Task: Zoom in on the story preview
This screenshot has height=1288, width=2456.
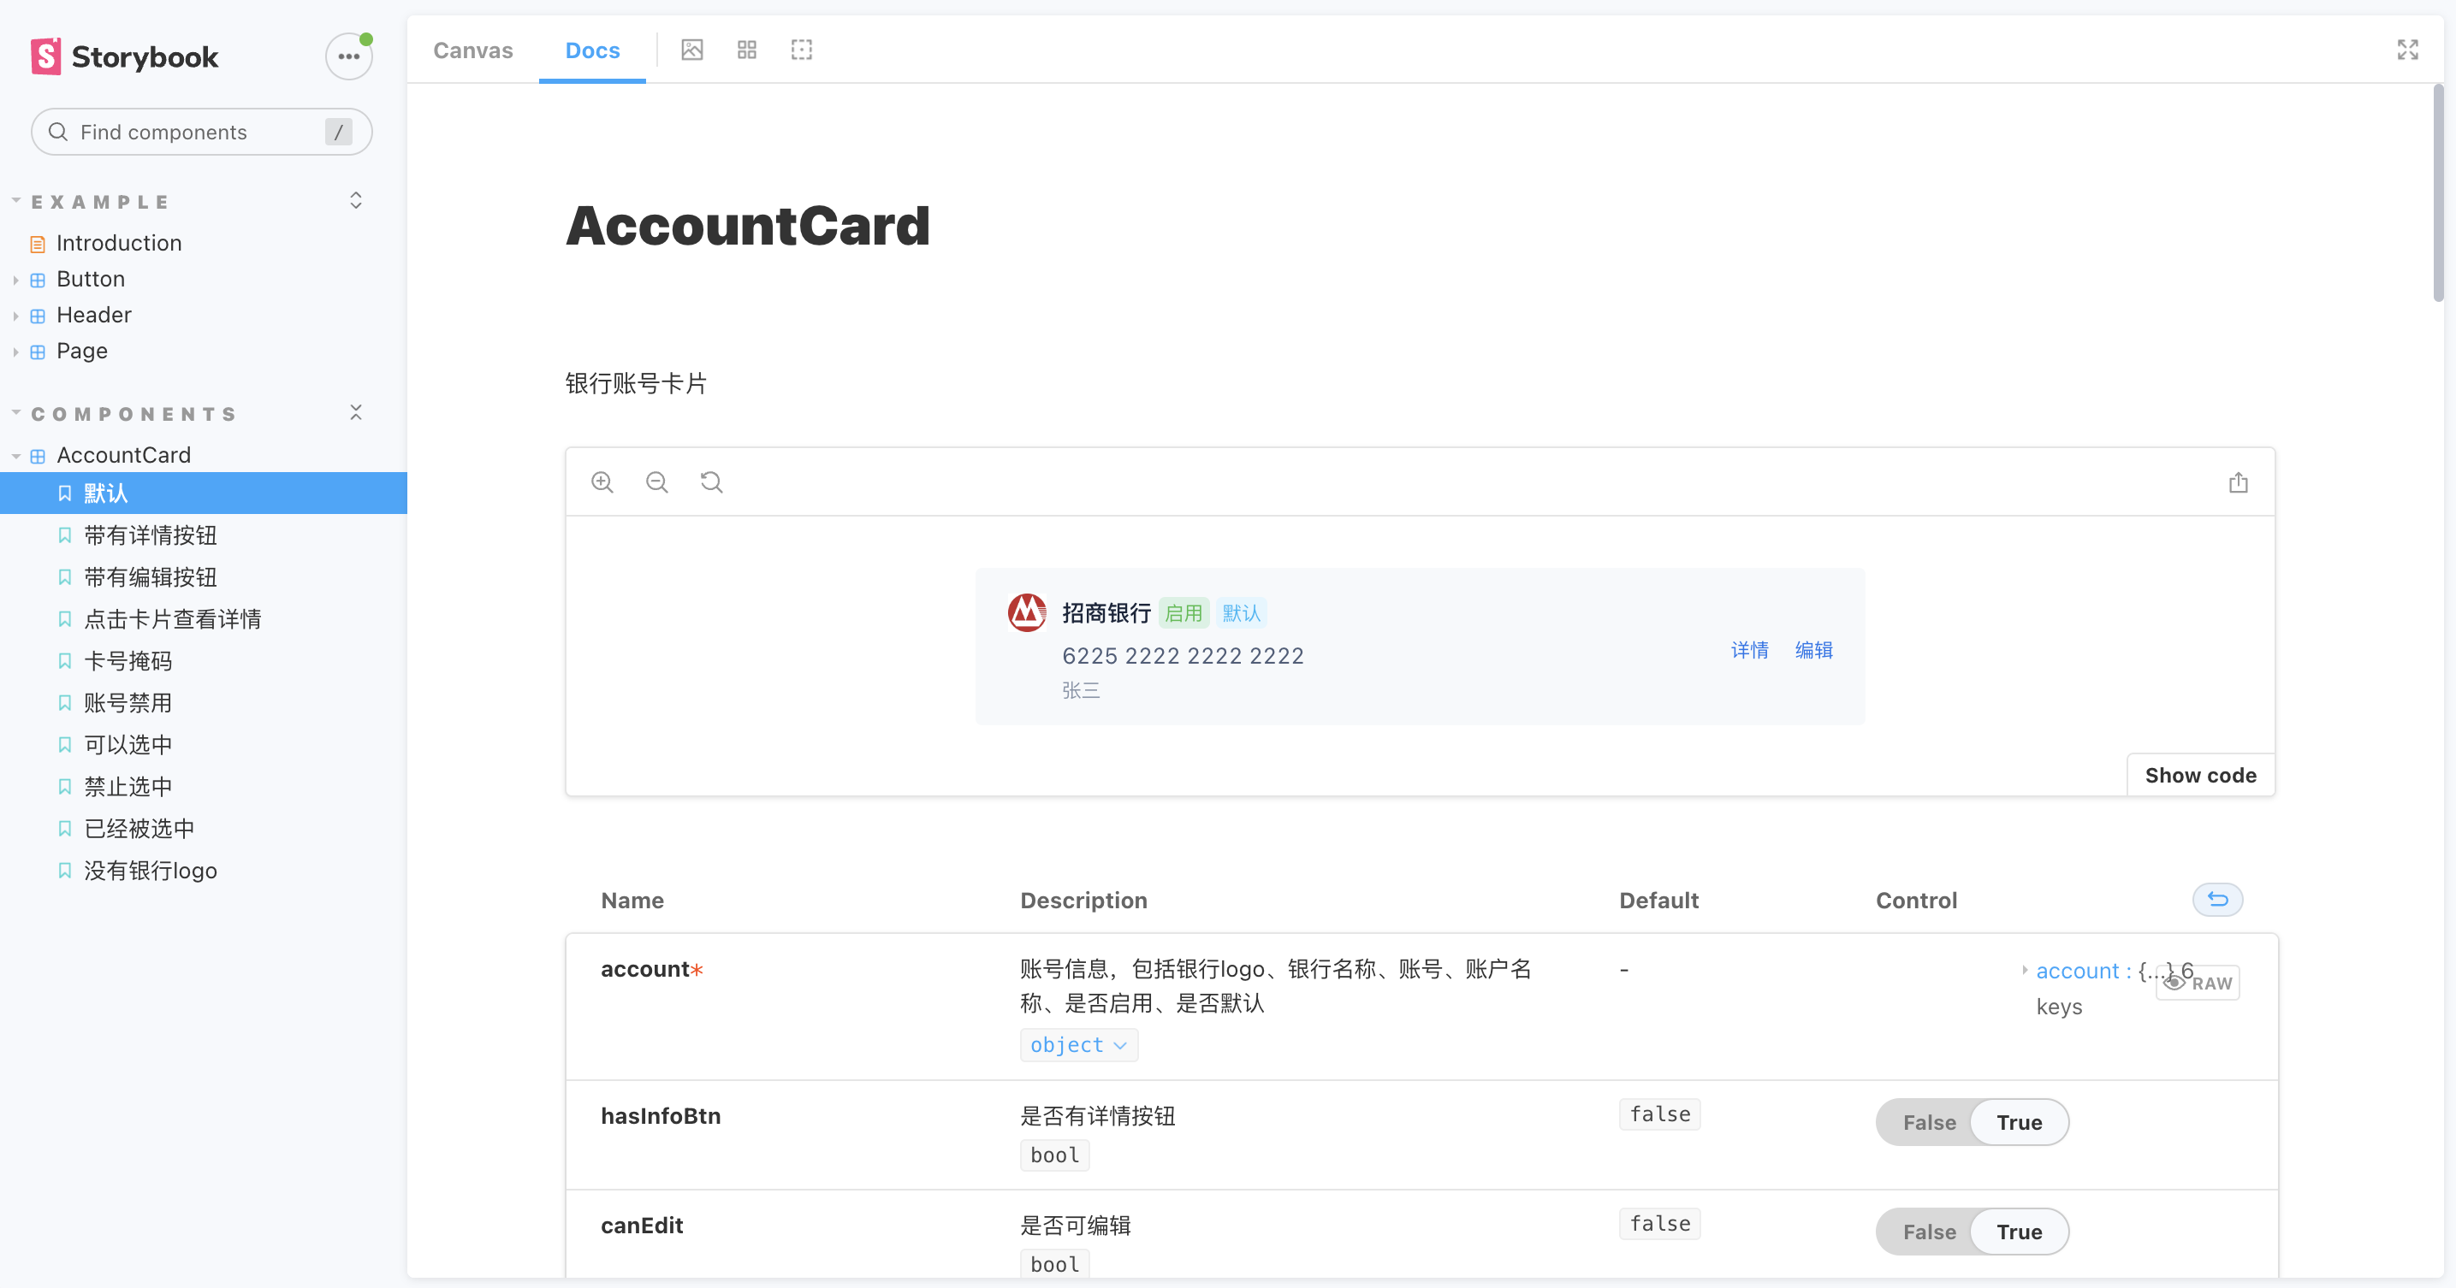Action: (602, 482)
